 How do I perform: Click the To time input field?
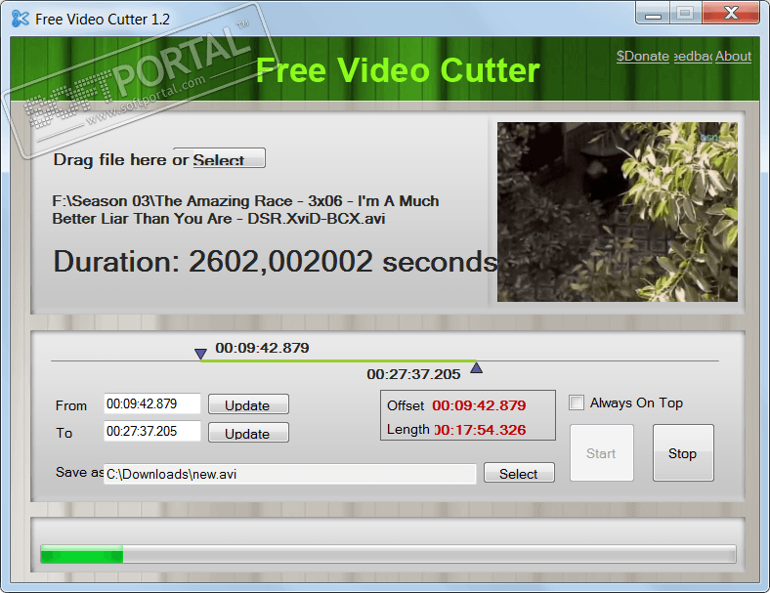152,432
